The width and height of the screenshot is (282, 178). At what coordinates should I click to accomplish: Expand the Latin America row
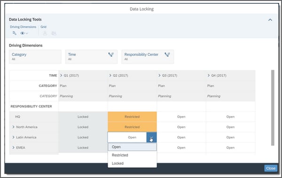point(13,137)
